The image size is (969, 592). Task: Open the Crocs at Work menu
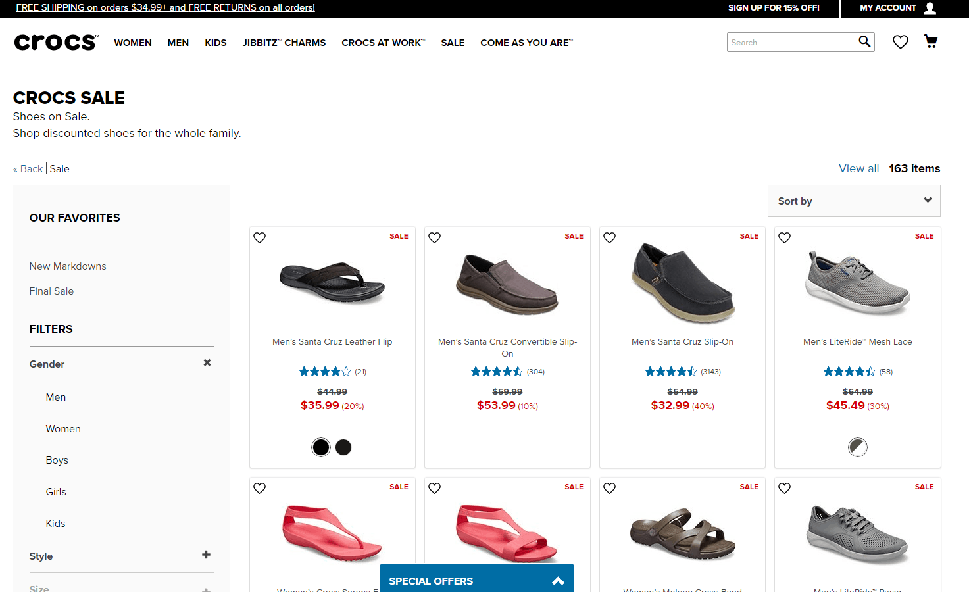(x=384, y=43)
